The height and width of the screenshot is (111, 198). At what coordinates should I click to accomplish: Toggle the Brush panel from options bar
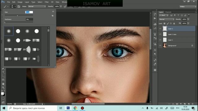(19, 6)
